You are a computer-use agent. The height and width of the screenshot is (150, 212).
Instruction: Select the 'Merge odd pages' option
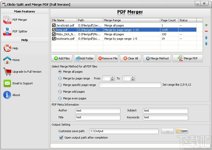point(60,92)
